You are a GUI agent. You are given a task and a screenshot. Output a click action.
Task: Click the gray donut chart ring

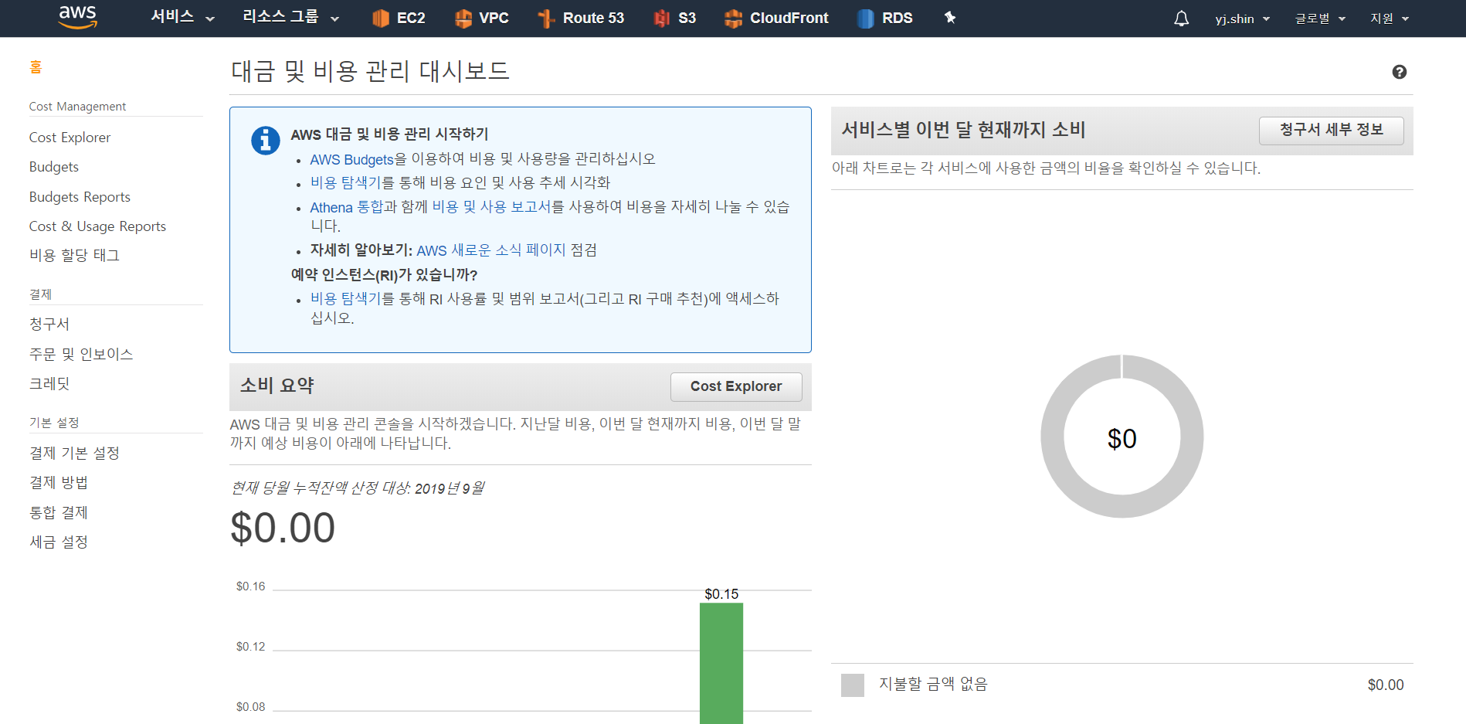tap(1052, 437)
